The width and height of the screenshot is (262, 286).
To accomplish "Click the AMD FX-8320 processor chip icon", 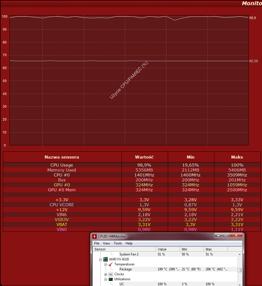I will point(106,259).
